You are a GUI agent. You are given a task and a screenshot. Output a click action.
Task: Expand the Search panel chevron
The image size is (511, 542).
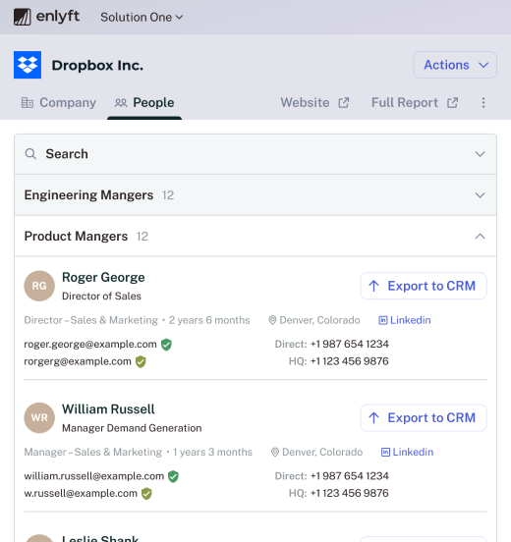point(480,154)
